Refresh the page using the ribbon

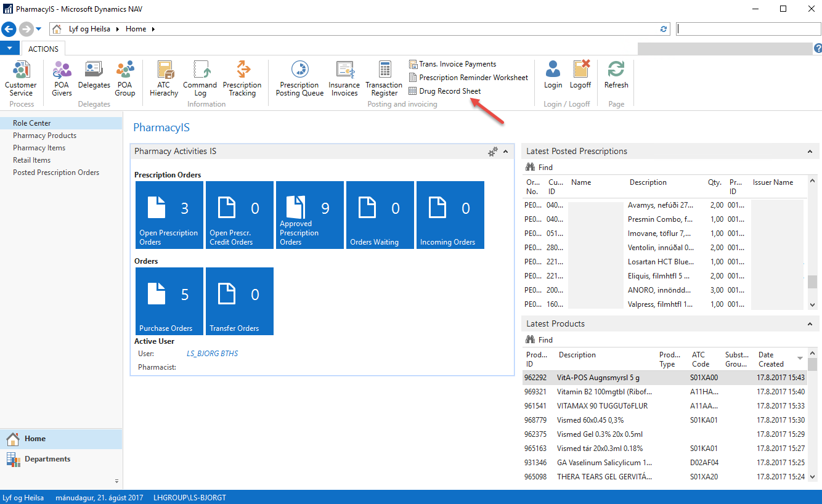coord(616,75)
